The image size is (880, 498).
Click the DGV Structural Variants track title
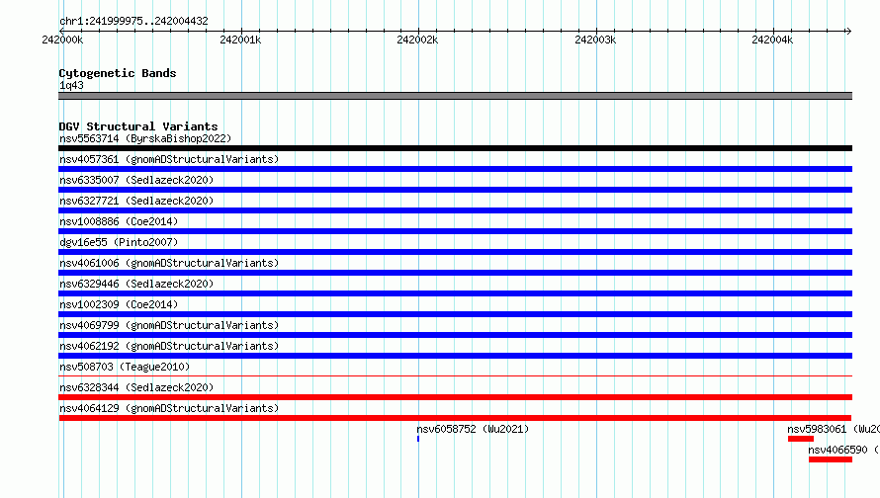(x=138, y=126)
